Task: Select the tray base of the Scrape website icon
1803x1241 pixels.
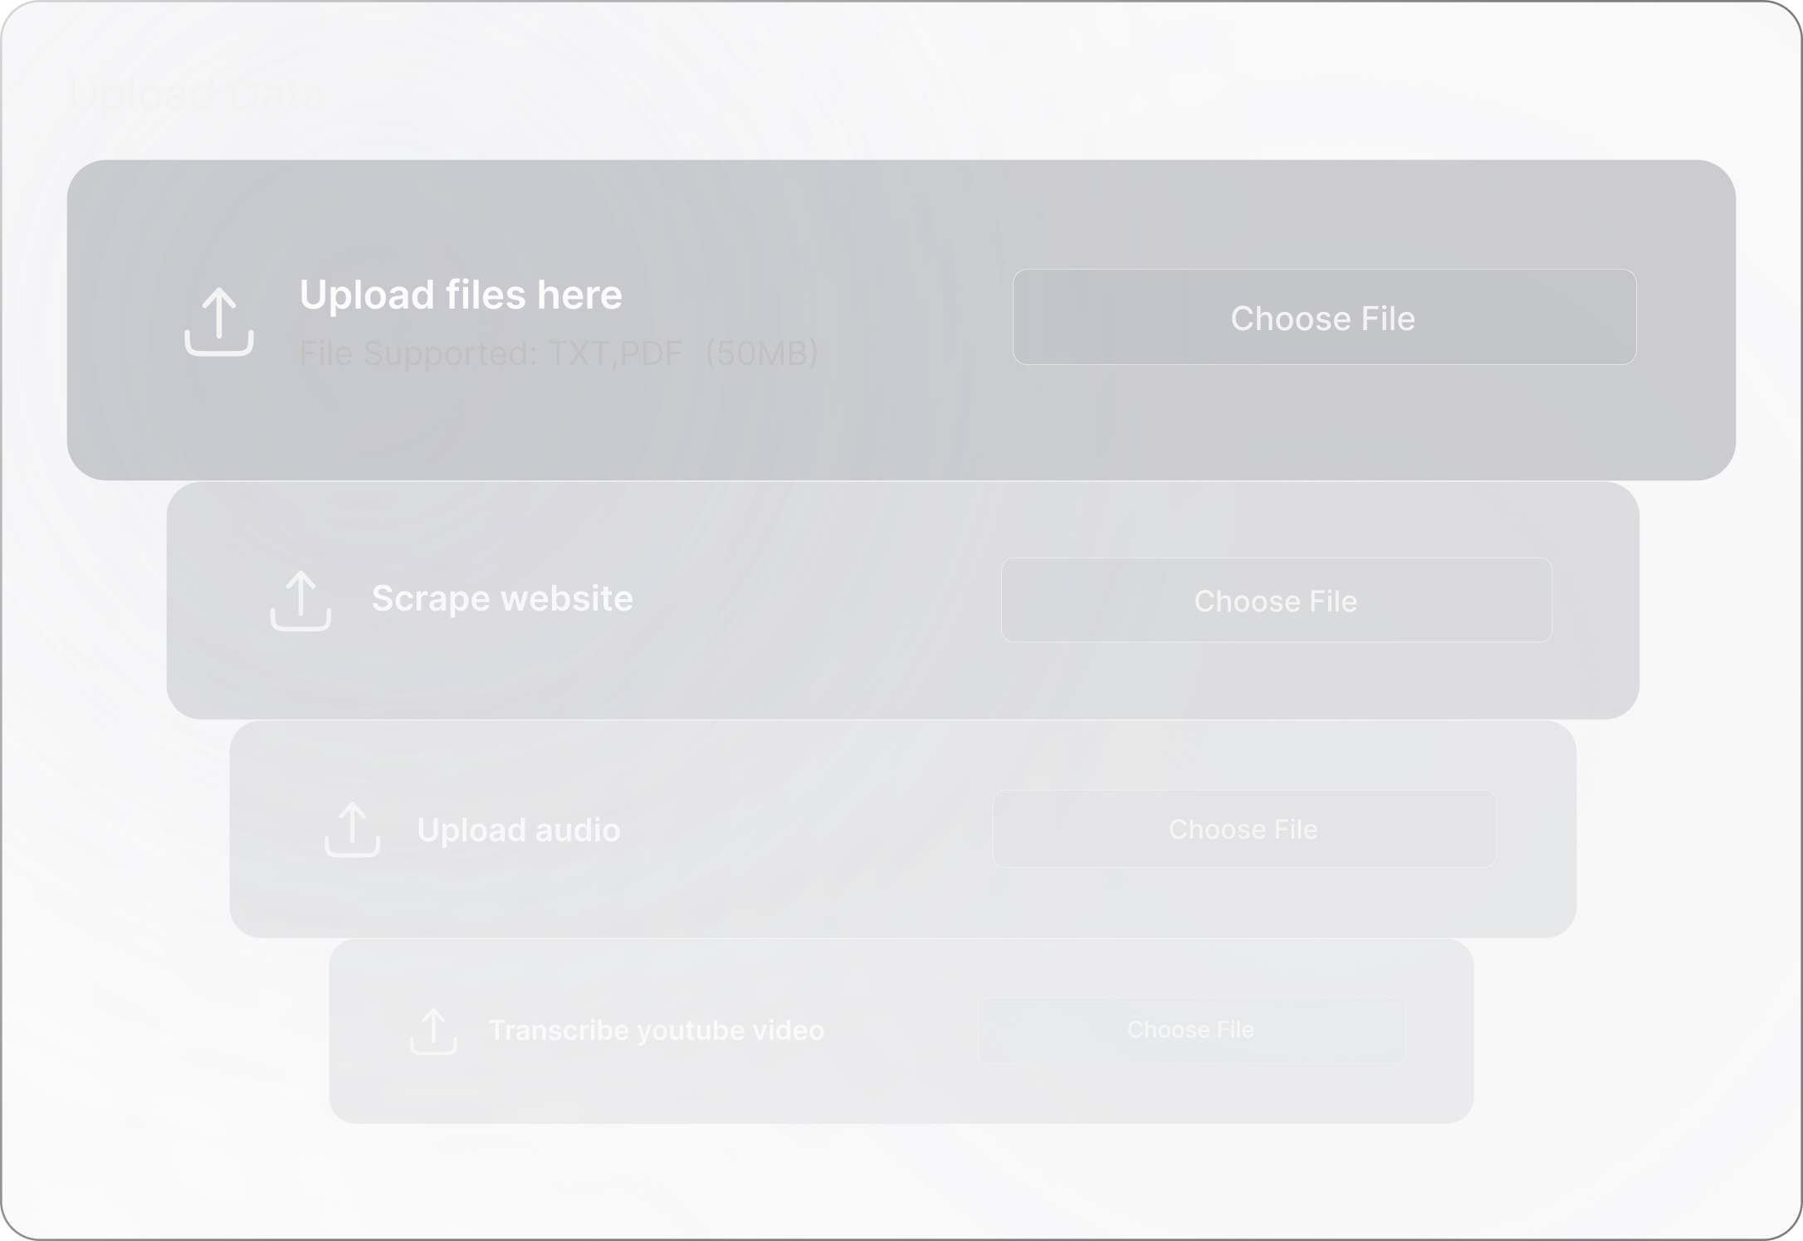Action: click(300, 622)
